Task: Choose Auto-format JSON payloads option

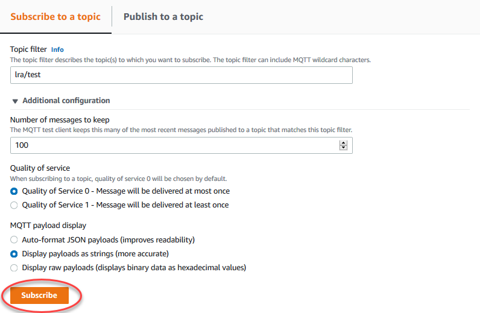Action: 14,240
